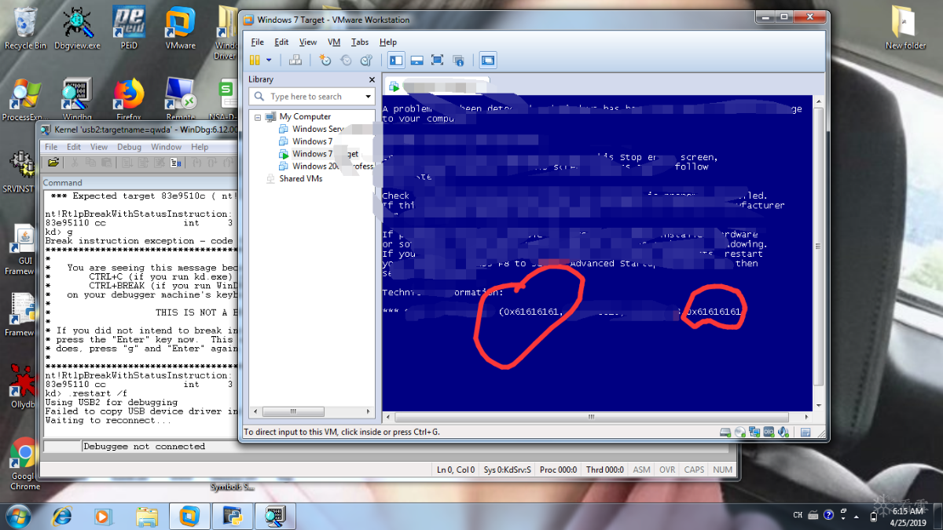Revert the virtual machine to its snapshot
943x530 pixels.
pyautogui.click(x=346, y=60)
